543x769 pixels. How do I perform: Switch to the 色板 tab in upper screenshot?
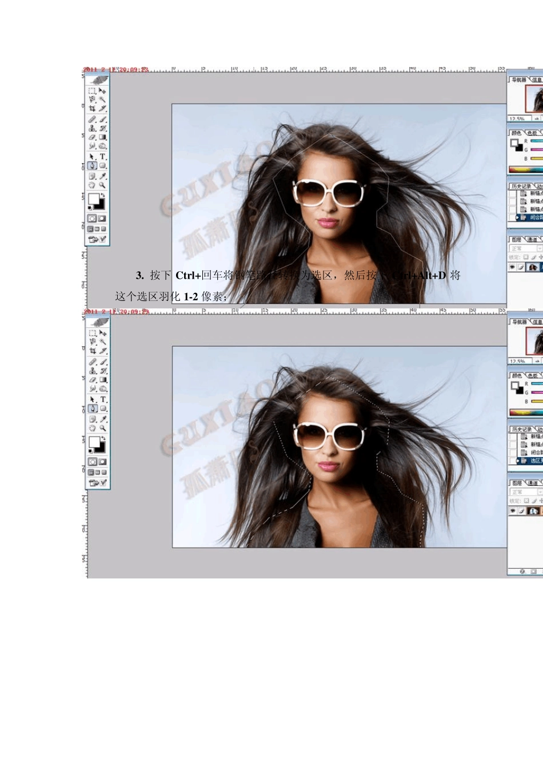(x=532, y=133)
